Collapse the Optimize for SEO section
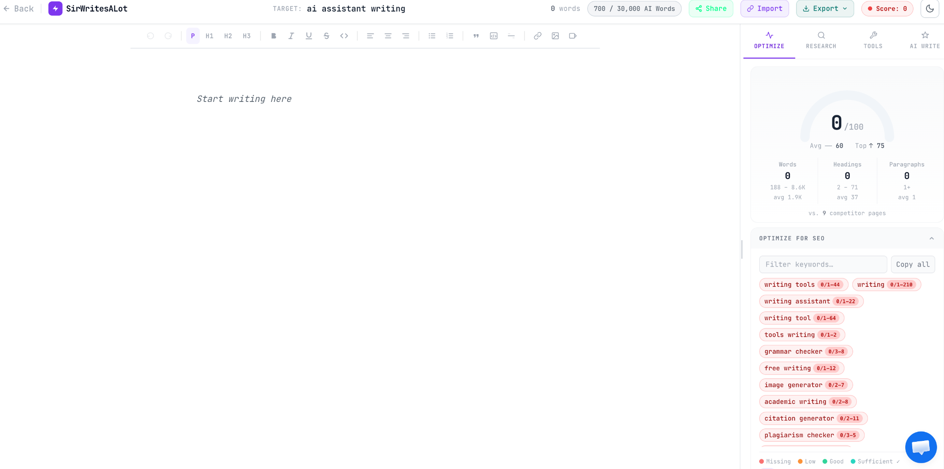The image size is (944, 469). pyautogui.click(x=932, y=238)
